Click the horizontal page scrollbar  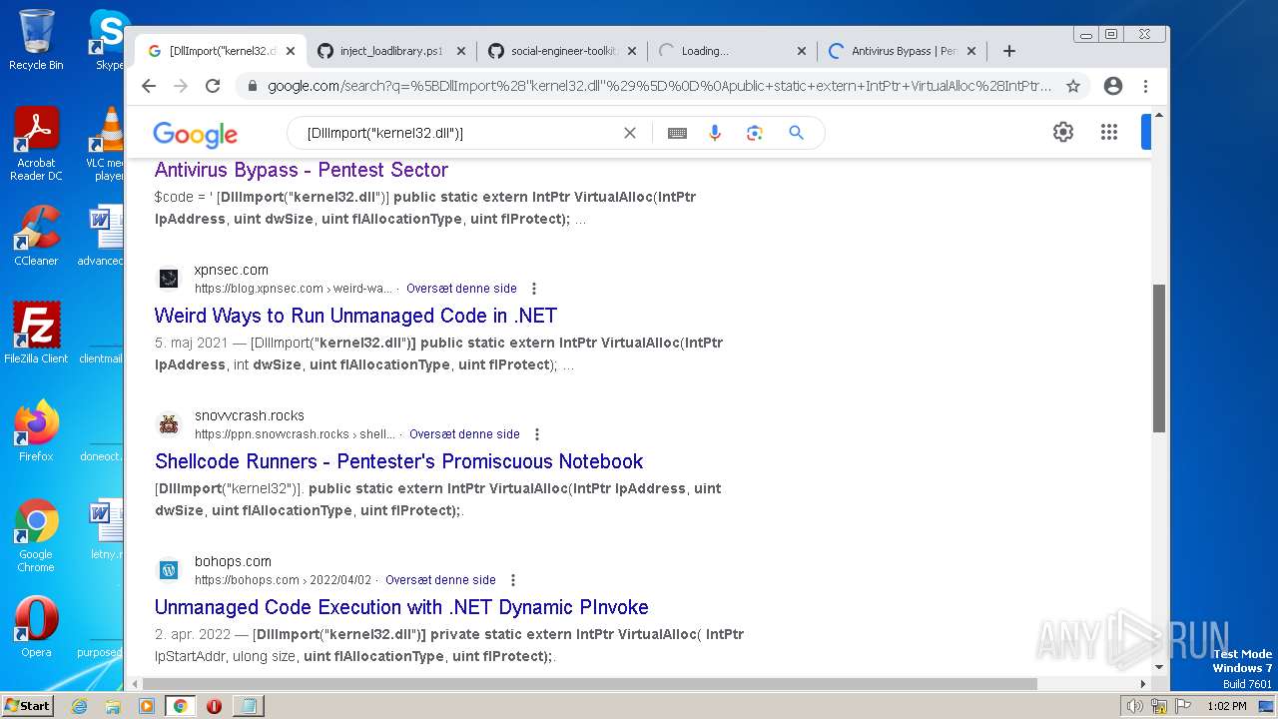pos(589,684)
